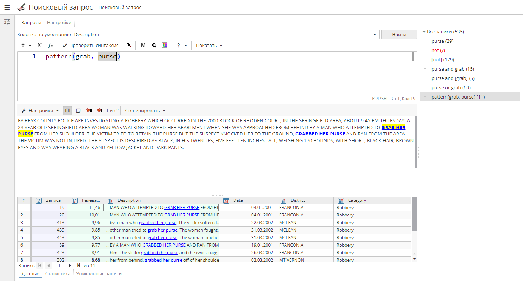Viewport: 523px width, 281px height.
Task: Click the results table vertical scrollbar
Action: tap(414, 214)
